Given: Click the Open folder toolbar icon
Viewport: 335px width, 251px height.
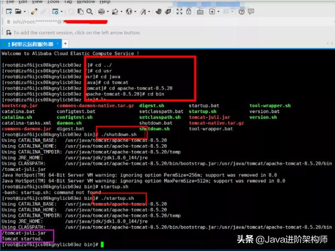Looking at the screenshot, I should 17,11.
